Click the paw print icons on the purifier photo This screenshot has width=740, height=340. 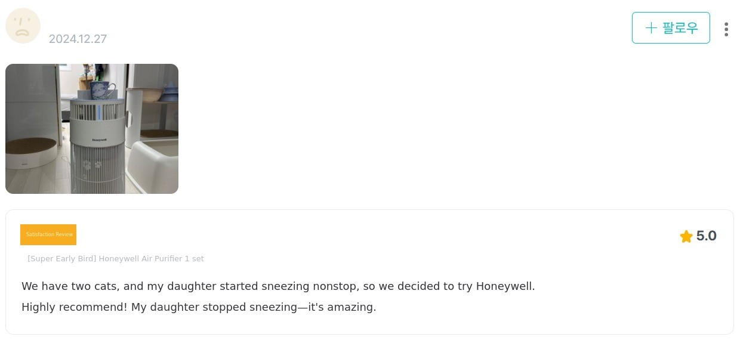91,165
